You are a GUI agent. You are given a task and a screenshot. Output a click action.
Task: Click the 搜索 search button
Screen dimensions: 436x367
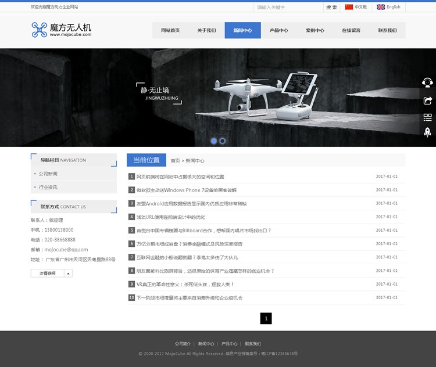tap(331, 7)
